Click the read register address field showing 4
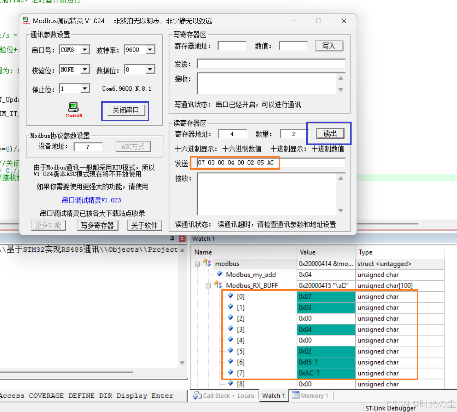 point(232,134)
